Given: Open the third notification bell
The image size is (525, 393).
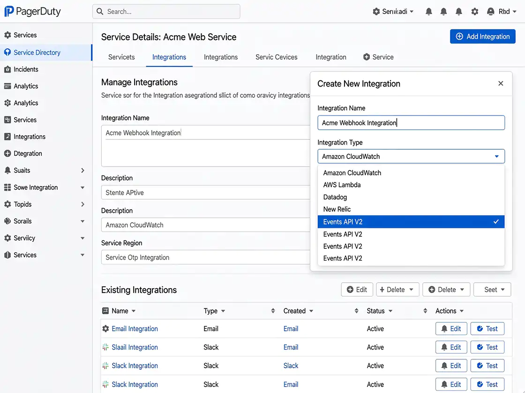Looking at the screenshot, I should (459, 11).
